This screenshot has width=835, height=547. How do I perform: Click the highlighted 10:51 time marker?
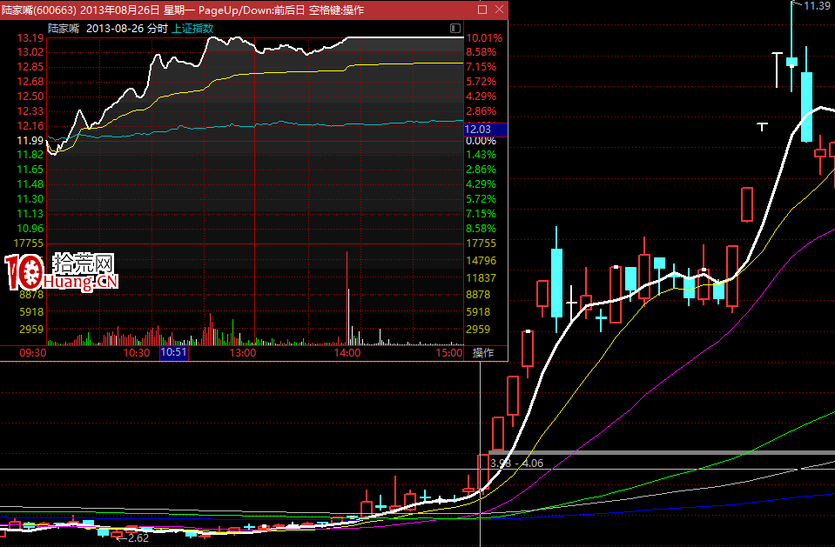[173, 353]
